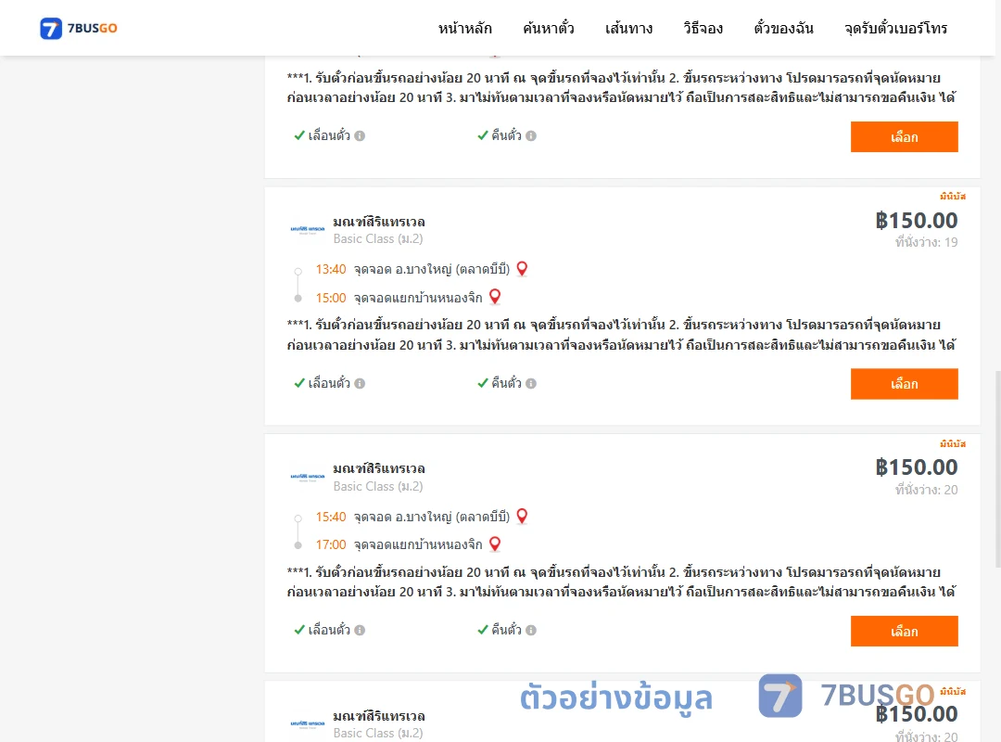Open ค้นหาตั๋ว menu item
1001x742 pixels.
point(549,28)
